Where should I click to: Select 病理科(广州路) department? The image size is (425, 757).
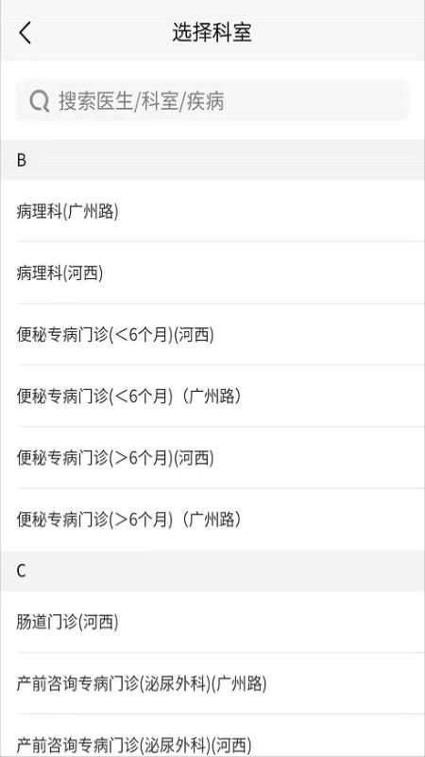(x=212, y=211)
